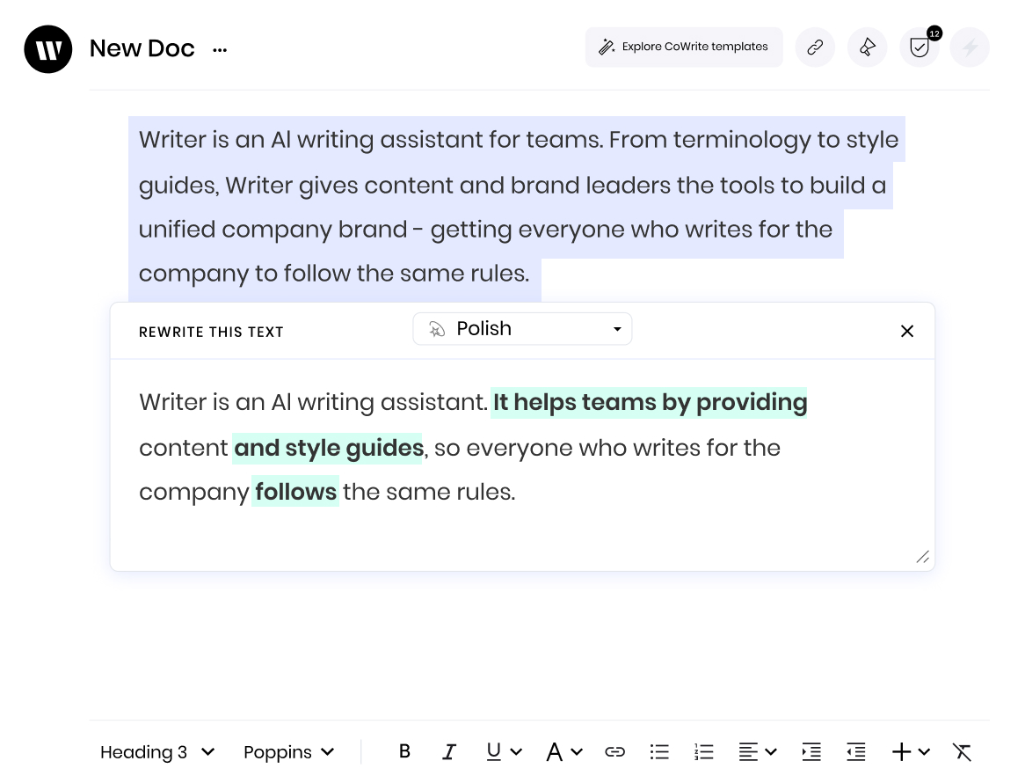The width and height of the screenshot is (1025, 783).
Task: Expand alignment options chevron
Action: 771,752
